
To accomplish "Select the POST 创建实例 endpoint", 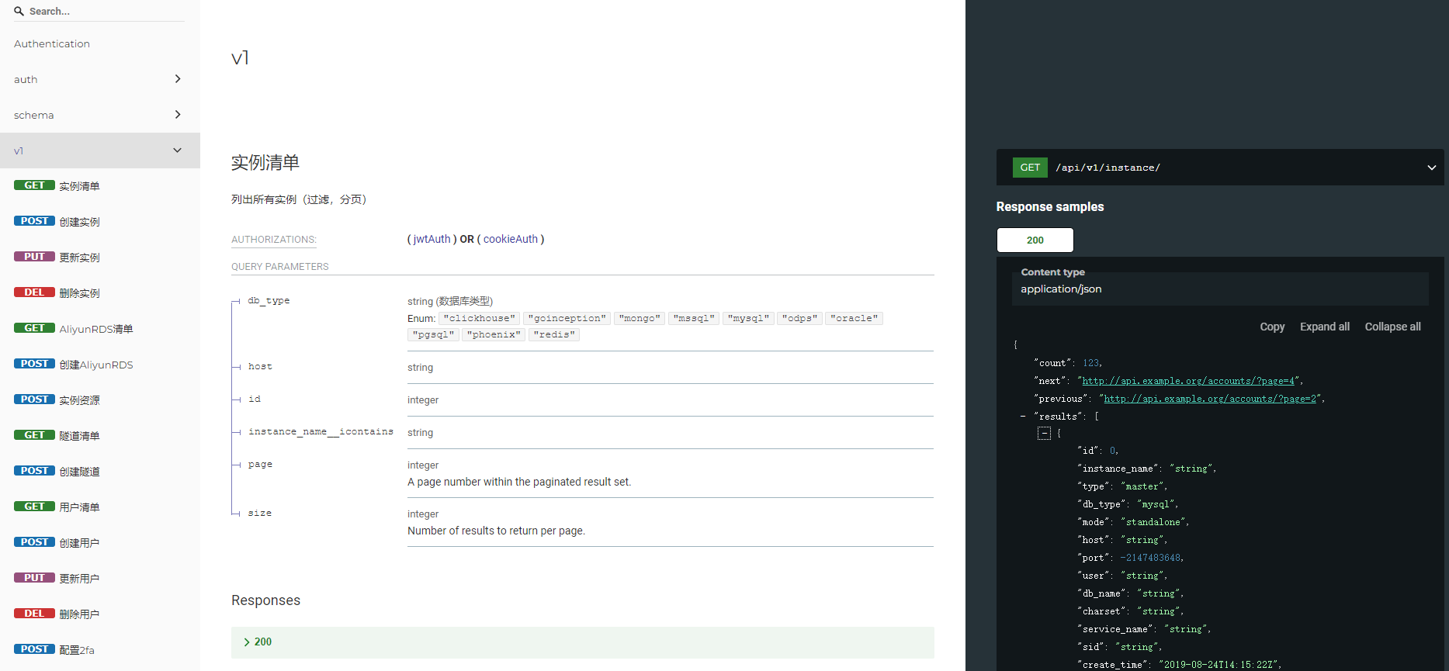I will [79, 222].
